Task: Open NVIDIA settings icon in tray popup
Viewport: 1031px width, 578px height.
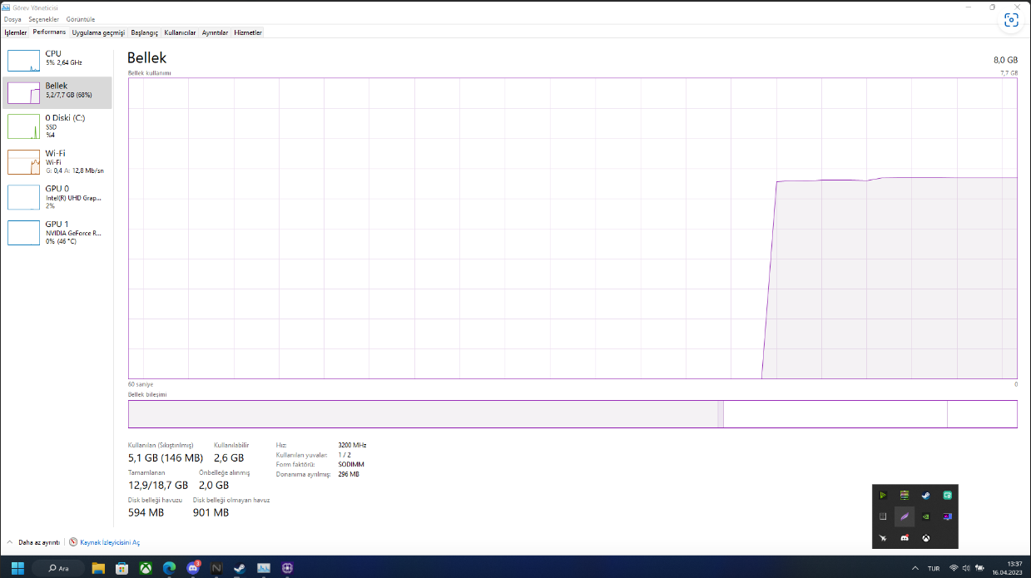Action: click(x=925, y=516)
